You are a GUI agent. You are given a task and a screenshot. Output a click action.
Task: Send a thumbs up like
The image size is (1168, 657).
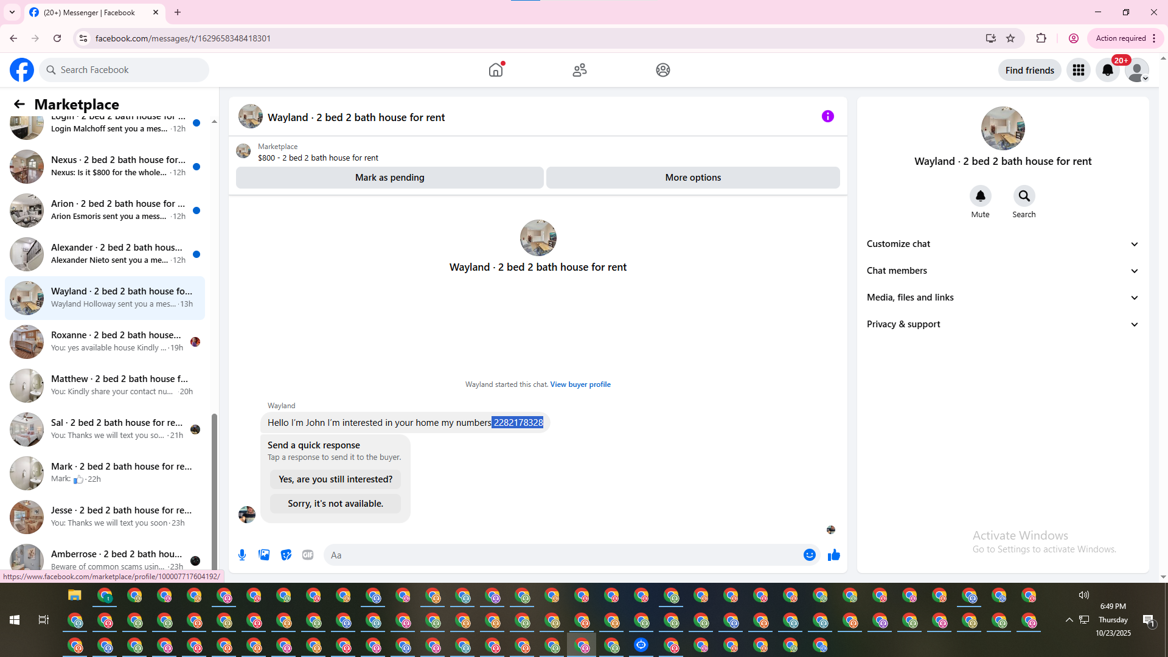click(x=833, y=555)
